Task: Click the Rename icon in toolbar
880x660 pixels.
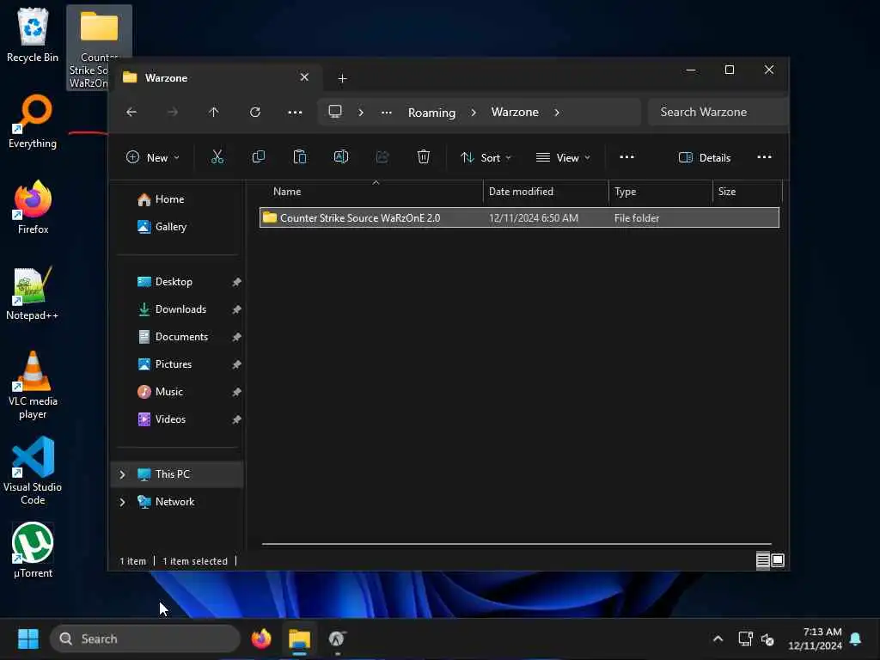Action: [x=341, y=157]
